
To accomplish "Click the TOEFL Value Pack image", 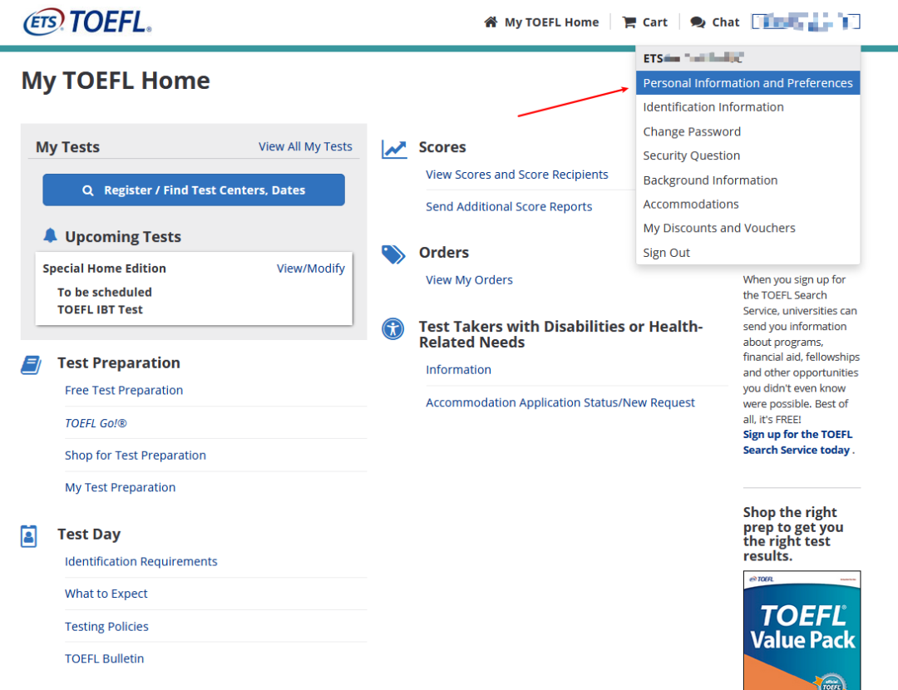I will pos(802,630).
